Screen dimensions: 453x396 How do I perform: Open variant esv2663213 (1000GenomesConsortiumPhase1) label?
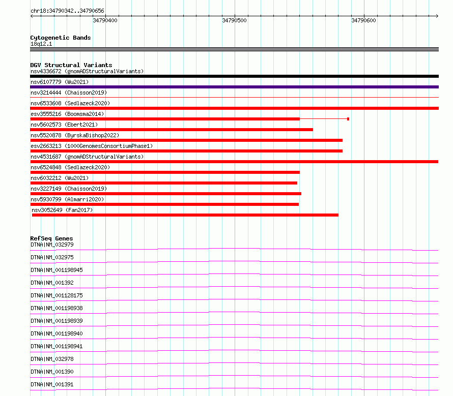(92, 146)
